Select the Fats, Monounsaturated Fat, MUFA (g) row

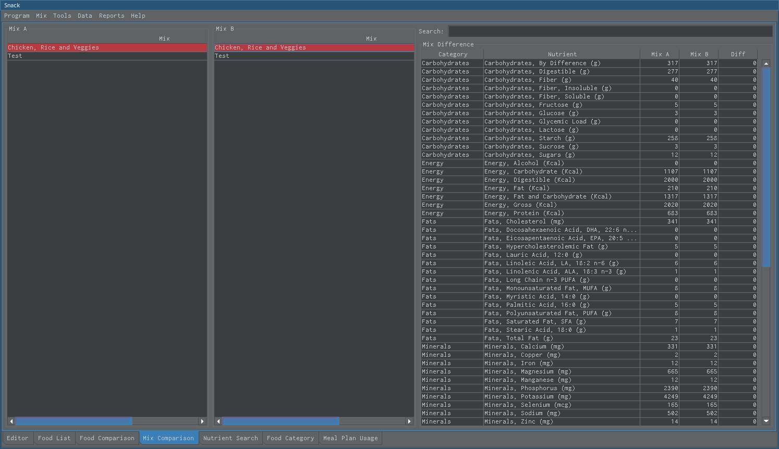pyautogui.click(x=589, y=288)
